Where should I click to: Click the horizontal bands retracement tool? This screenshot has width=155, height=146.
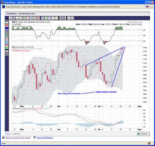[43, 18]
